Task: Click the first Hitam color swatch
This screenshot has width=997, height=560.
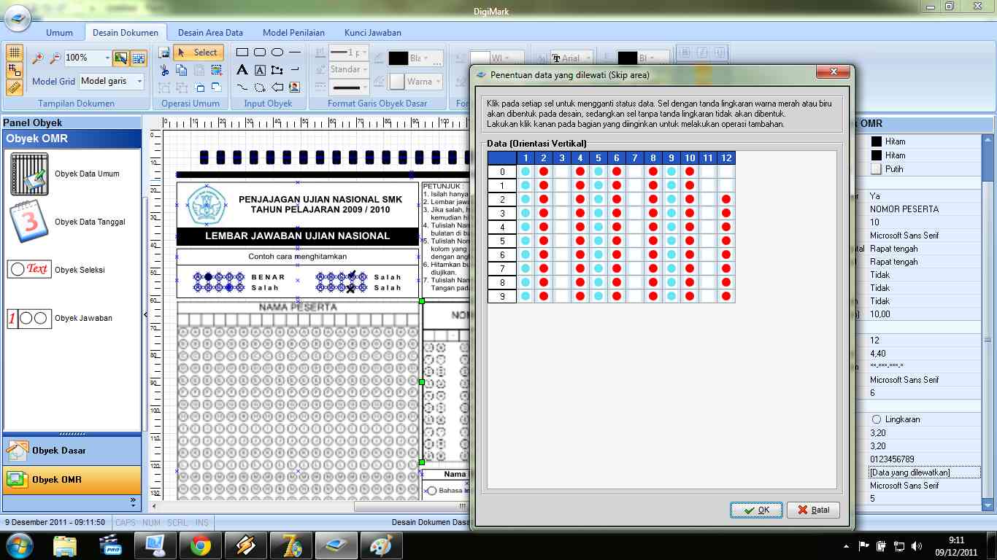Action: (877, 142)
